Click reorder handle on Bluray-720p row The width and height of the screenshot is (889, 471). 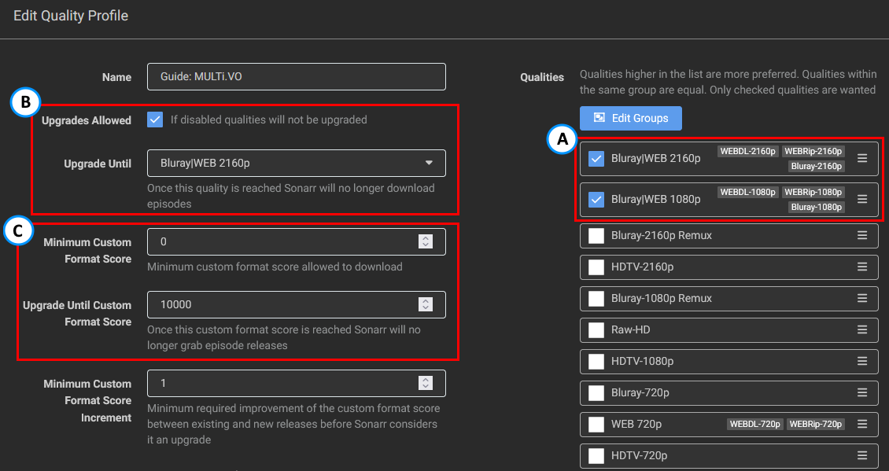coord(862,392)
